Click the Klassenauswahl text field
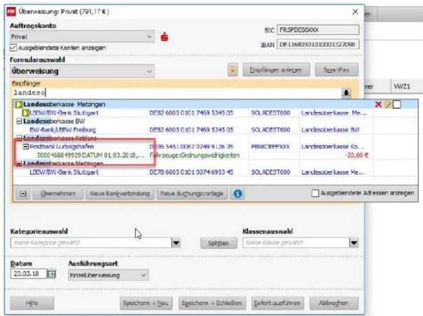The height and width of the screenshot is (316, 423). (x=296, y=243)
